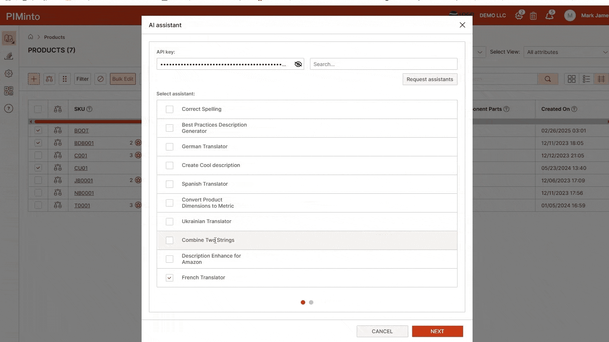Click compare icon in JB0001 row
609x342 pixels.
point(58,180)
